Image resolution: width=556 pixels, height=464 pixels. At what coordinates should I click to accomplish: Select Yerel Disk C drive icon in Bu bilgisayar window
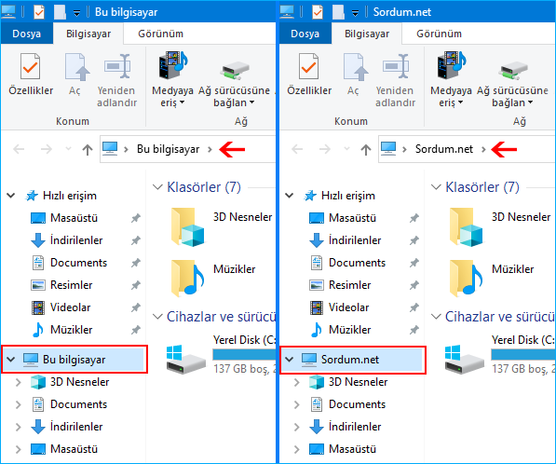186,359
